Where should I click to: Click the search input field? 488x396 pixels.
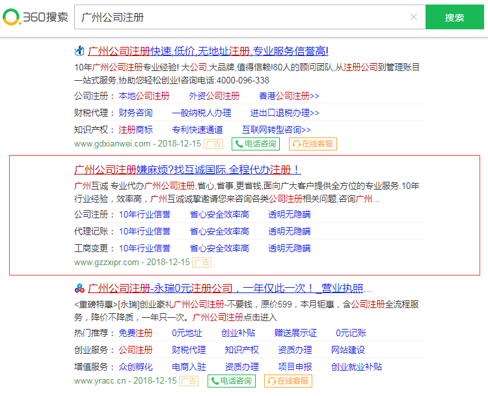coord(241,17)
